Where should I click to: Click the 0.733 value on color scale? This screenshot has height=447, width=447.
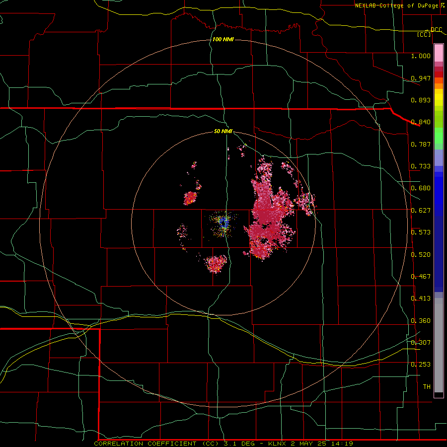(421, 166)
